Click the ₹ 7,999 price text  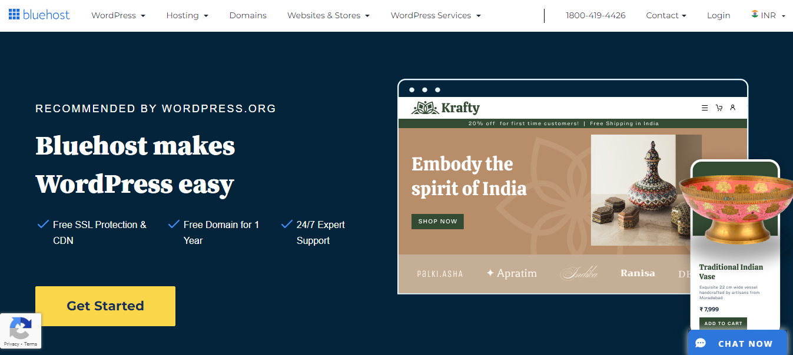point(709,309)
